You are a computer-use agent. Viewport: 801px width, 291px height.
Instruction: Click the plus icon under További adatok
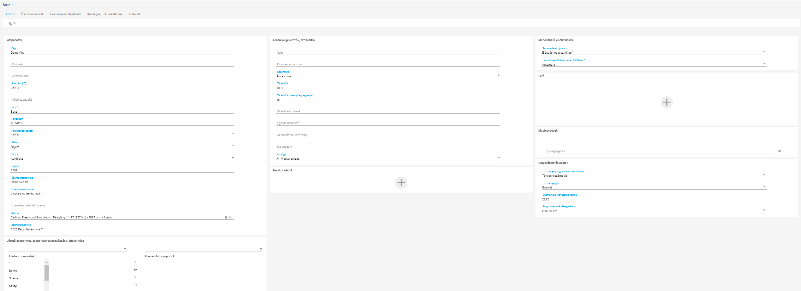pyautogui.click(x=401, y=183)
